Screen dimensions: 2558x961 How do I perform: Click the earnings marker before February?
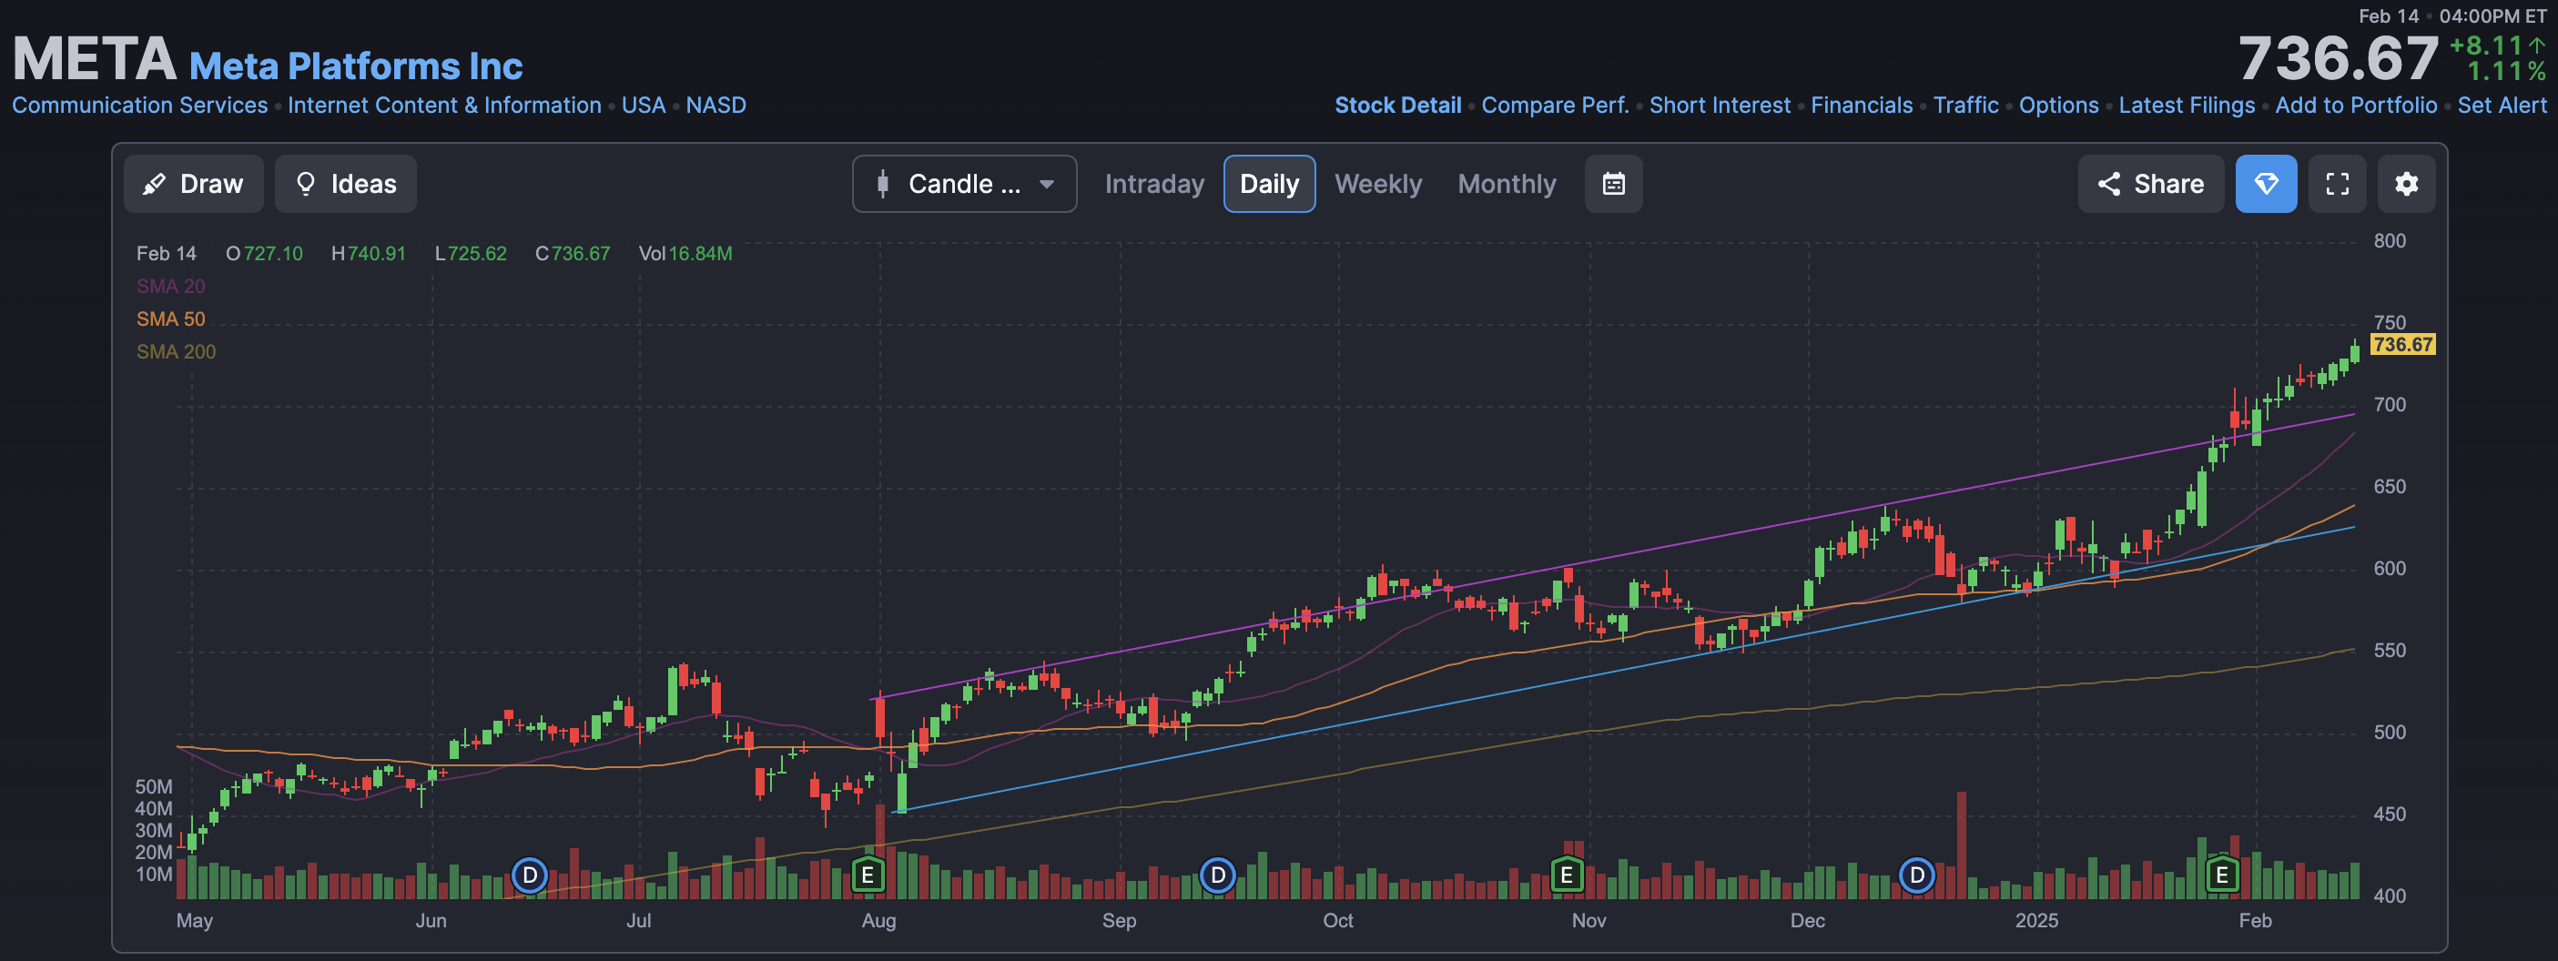2221,875
